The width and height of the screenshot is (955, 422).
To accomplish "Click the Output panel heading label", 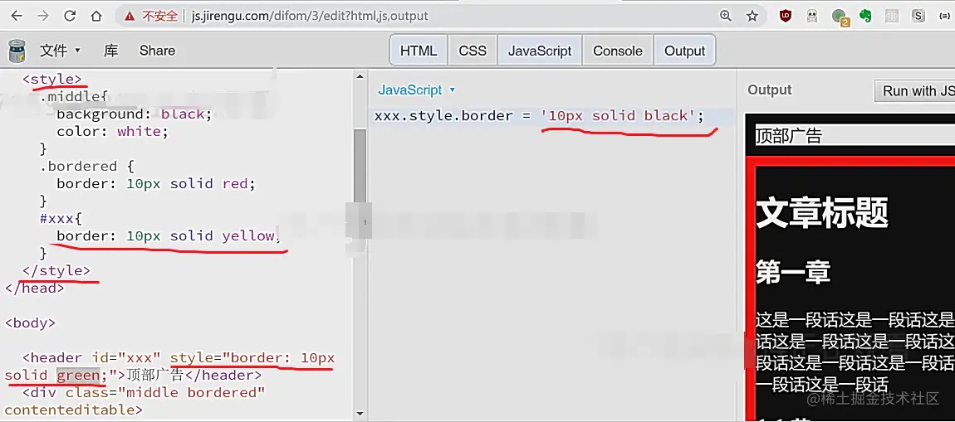I will click(769, 90).
